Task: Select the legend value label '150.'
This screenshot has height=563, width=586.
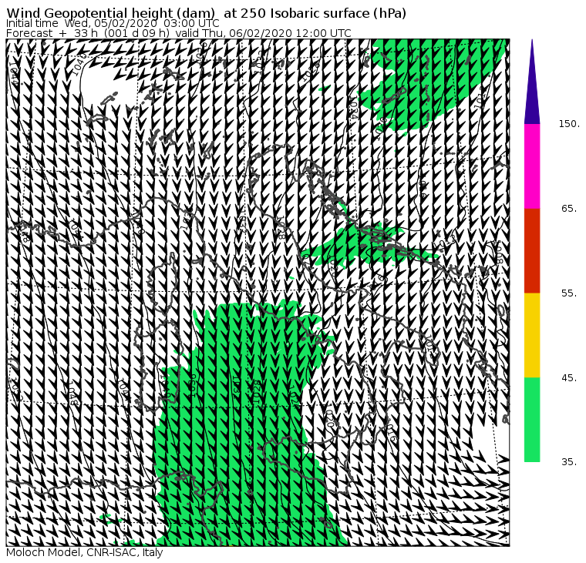Action: click(569, 124)
